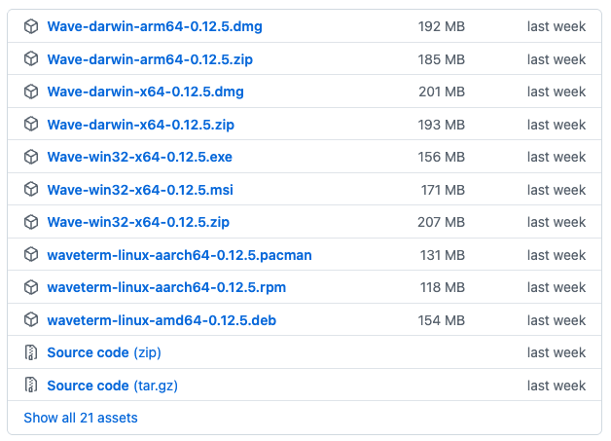
Task: Click 'last week' in waveterm-linux-amd64-0.12.5.deb row
Action: tap(557, 320)
